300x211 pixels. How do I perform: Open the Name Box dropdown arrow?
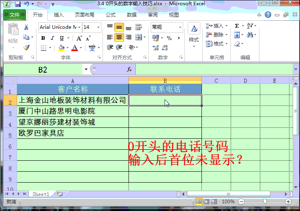coord(86,70)
